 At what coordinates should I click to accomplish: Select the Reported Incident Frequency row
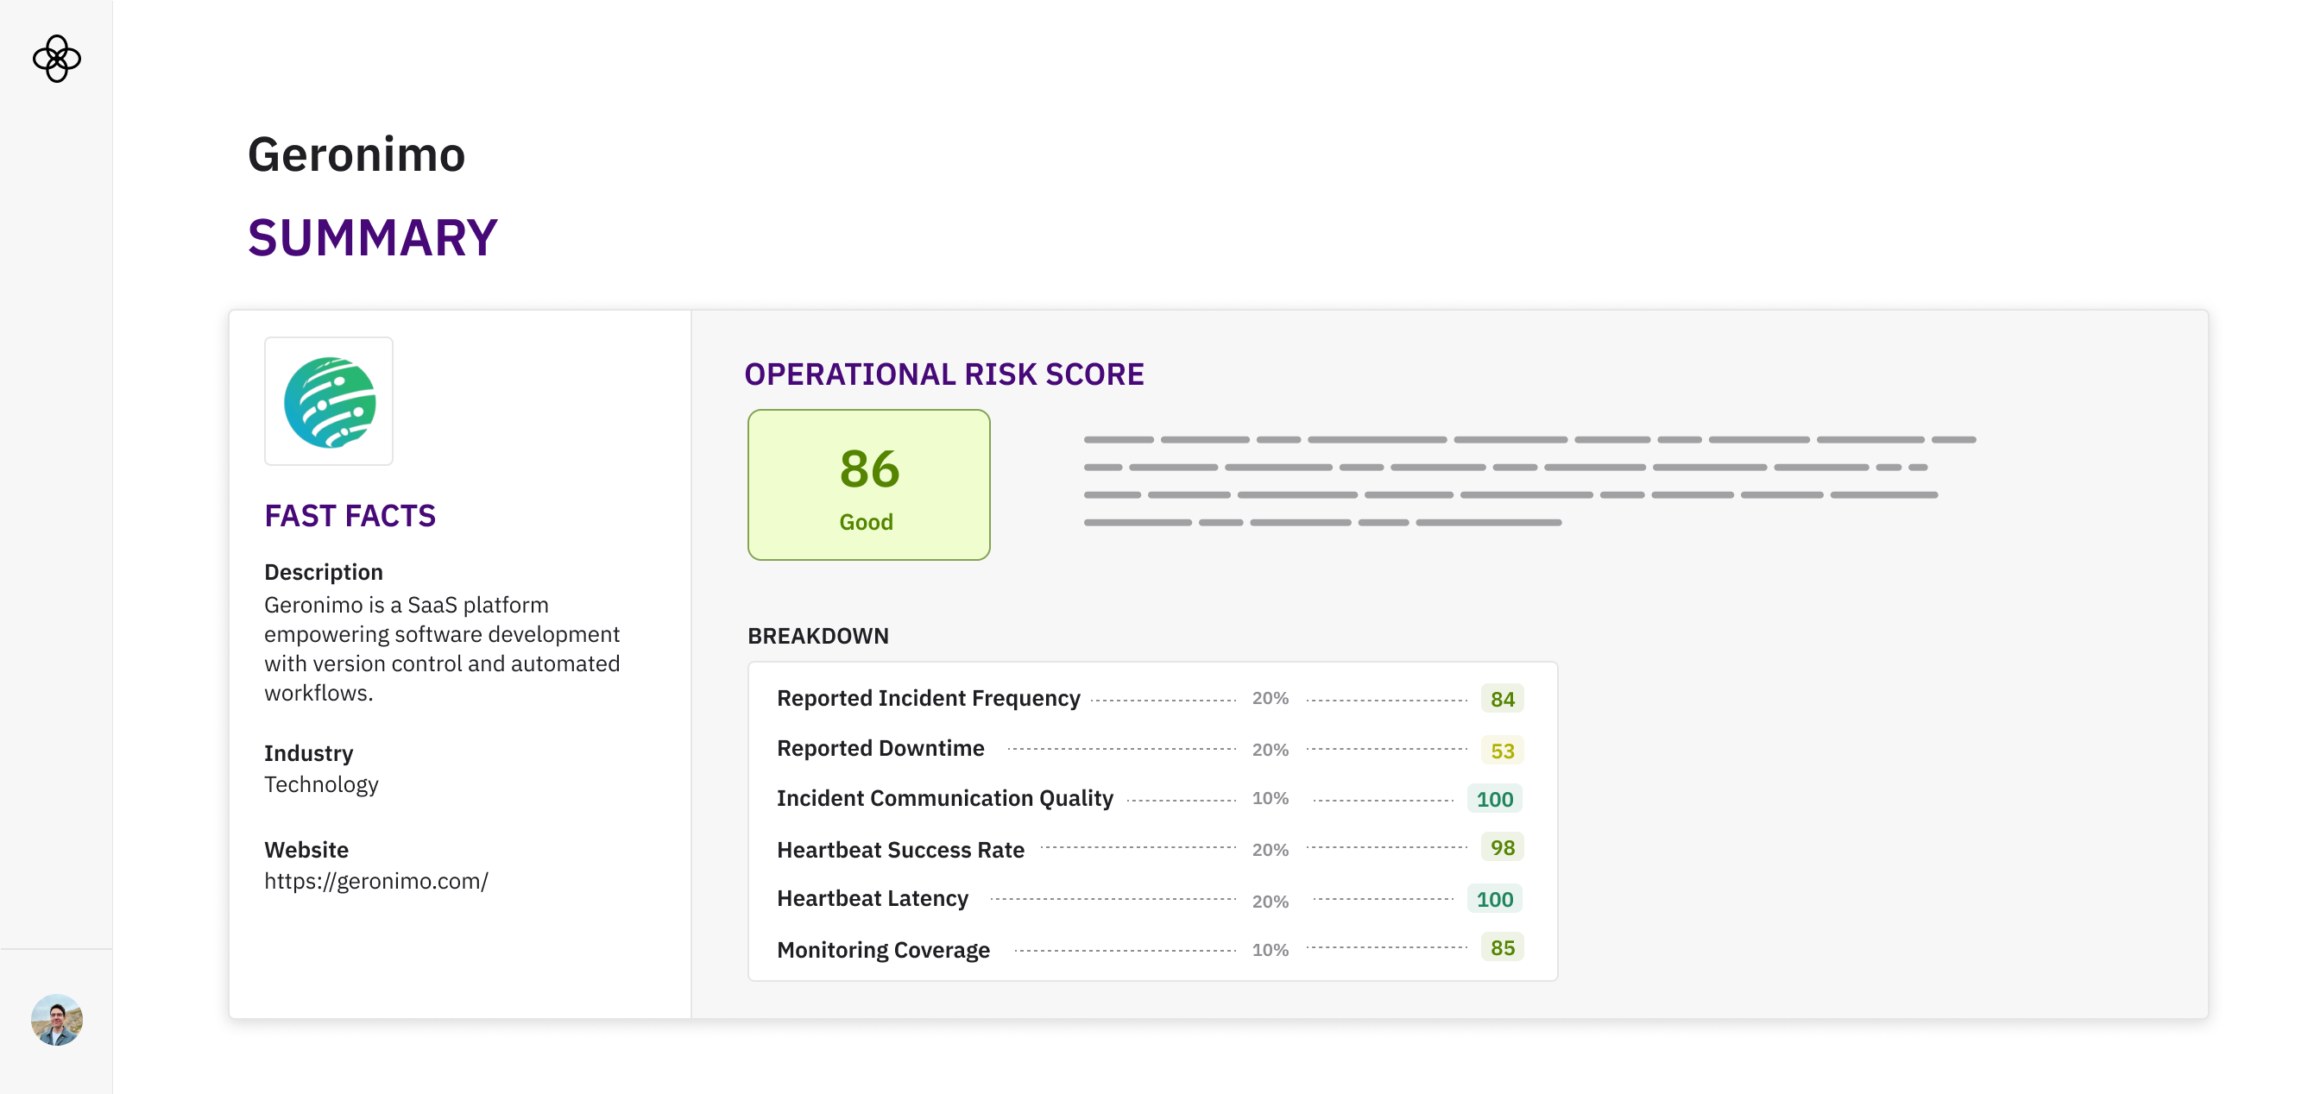coord(928,698)
